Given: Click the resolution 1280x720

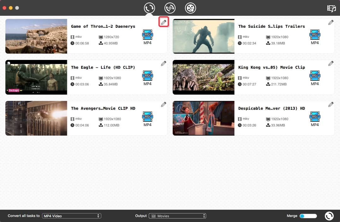Looking at the screenshot, I should [x=111, y=37].
